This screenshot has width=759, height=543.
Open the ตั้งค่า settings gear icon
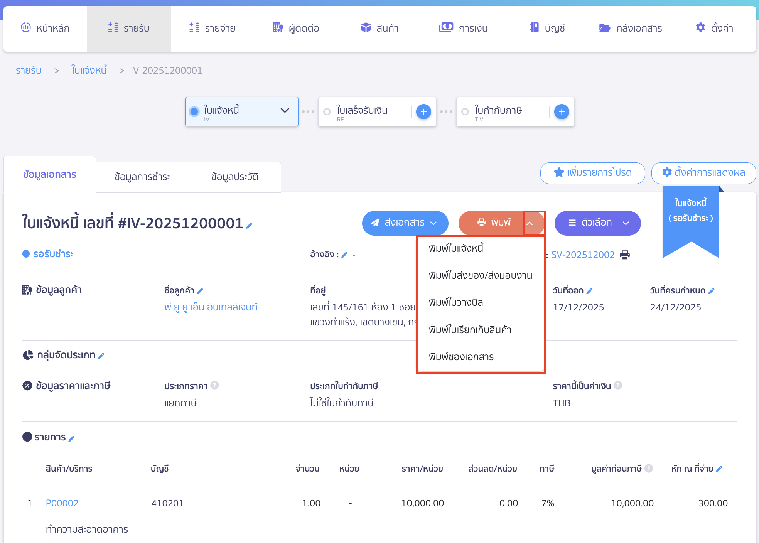[700, 27]
